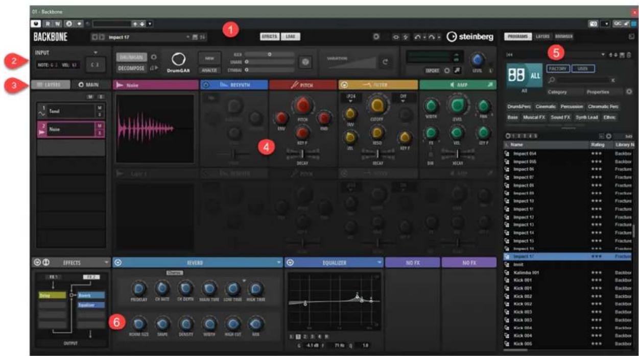Toggle the Equalizer effect power button

click(290, 263)
